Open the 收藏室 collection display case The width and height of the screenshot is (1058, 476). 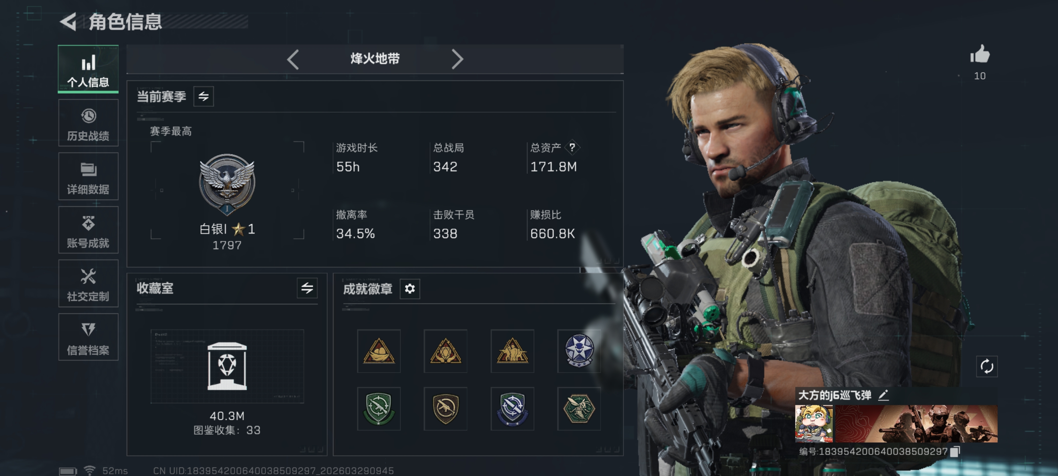coord(227,366)
